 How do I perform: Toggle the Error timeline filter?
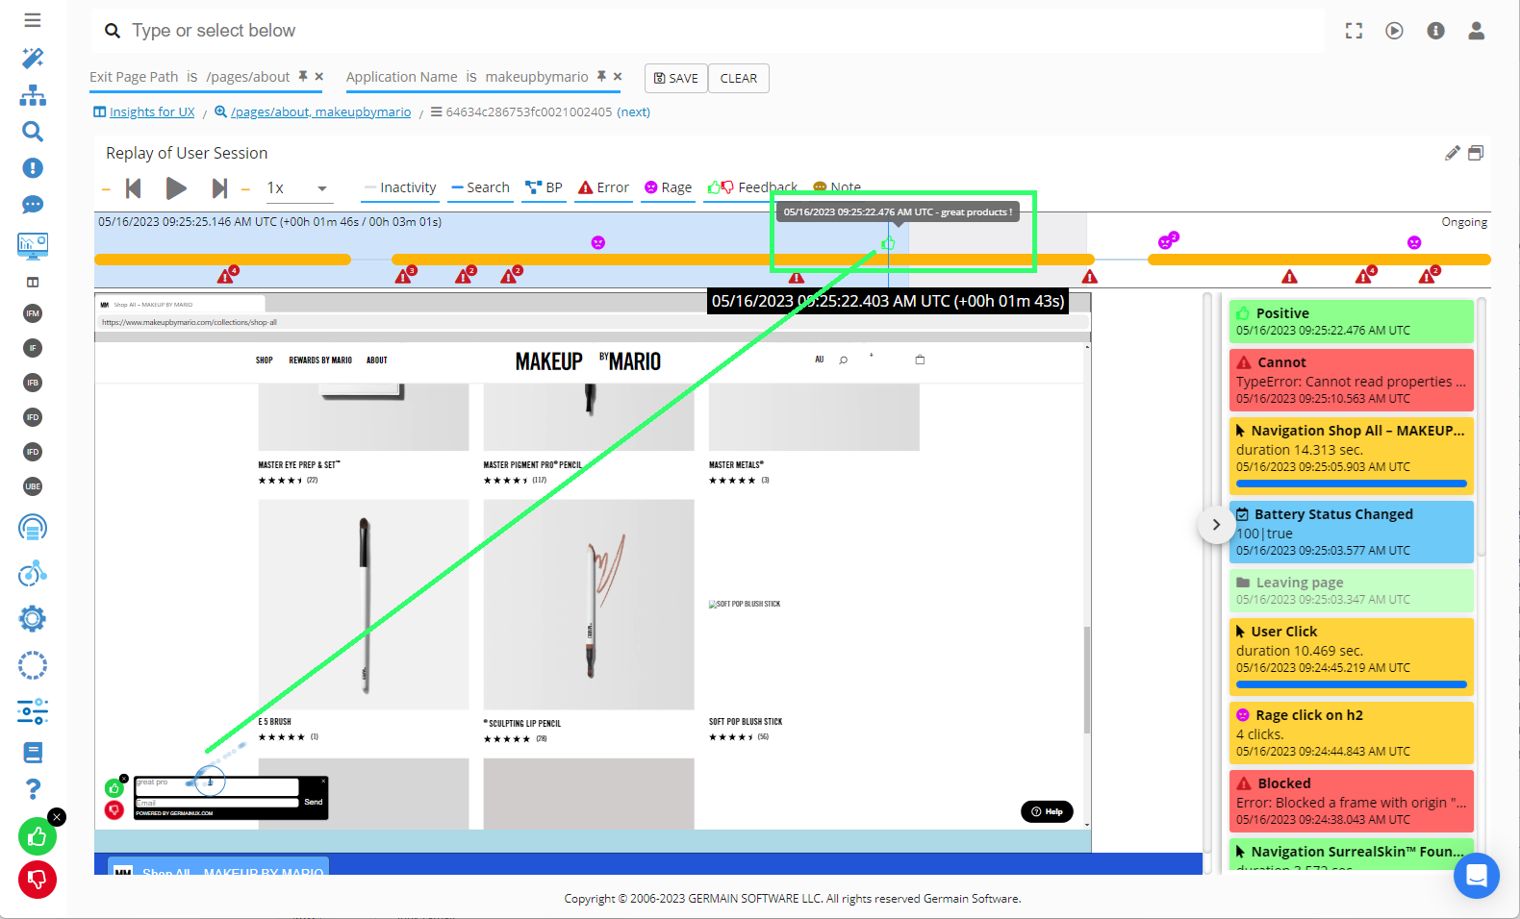pyautogui.click(x=603, y=187)
